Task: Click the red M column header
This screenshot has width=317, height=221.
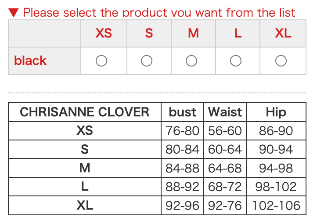Action: click(x=194, y=33)
